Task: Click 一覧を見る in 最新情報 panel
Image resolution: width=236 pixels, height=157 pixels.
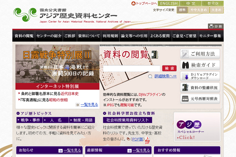Action: tap(141, 150)
